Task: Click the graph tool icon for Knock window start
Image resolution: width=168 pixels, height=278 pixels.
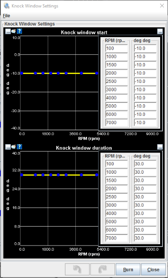Action: (13, 32)
